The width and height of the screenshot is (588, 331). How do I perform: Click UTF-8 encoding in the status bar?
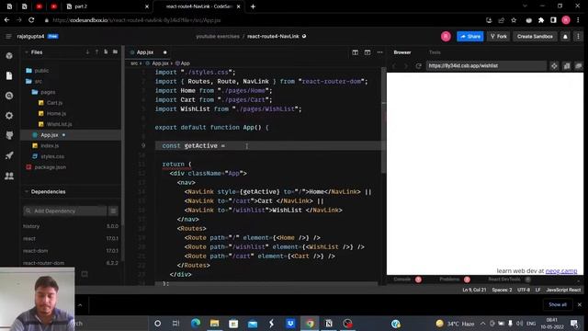click(524, 290)
